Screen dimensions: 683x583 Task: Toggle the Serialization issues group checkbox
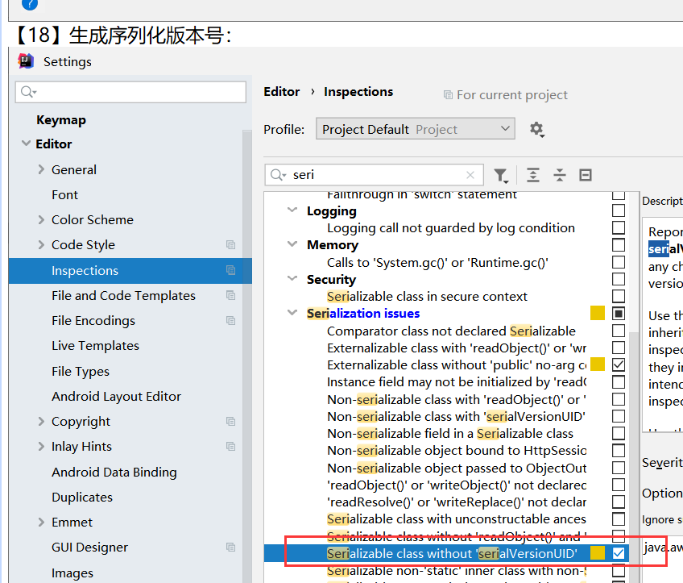click(x=619, y=313)
